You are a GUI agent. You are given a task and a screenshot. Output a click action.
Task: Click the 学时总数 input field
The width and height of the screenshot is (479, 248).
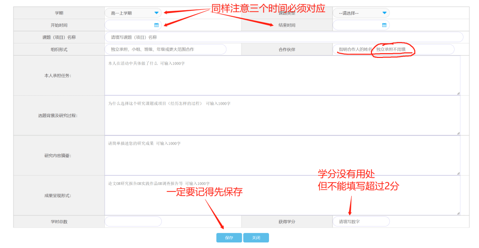point(133,221)
